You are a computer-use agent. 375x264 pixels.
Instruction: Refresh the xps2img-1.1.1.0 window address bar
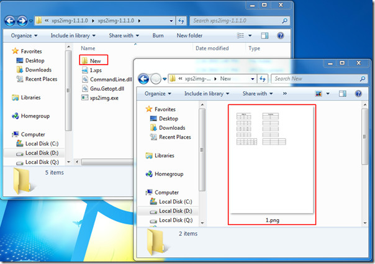coord(181,21)
